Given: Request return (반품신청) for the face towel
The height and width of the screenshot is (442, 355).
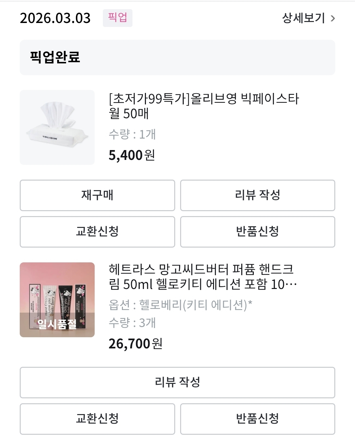Looking at the screenshot, I should coord(257,232).
